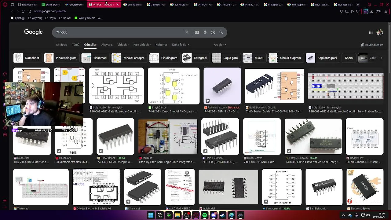The width and height of the screenshot is (391, 220).
Task: Open the Build Electronic Circuits image
Action: 274,86
